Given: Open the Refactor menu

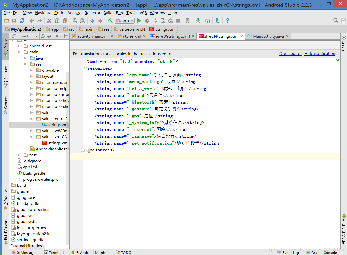Looking at the screenshot, I should click(x=92, y=13).
